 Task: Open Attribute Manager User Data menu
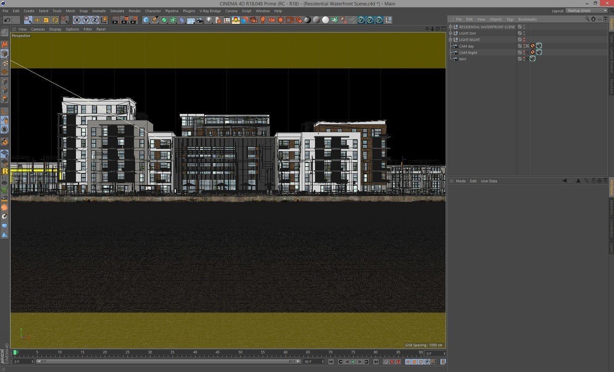coord(489,181)
